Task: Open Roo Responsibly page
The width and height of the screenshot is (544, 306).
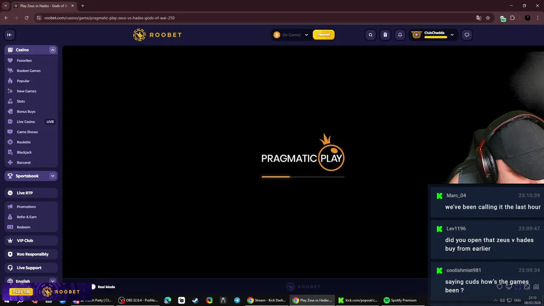Action: point(31,254)
